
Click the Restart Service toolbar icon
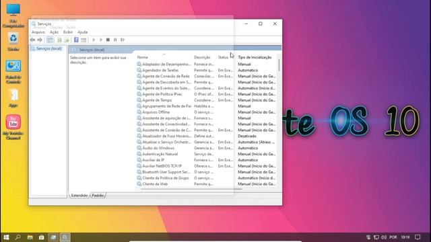click(123, 40)
